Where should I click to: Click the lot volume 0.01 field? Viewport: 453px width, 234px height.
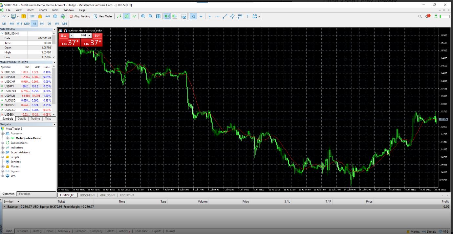point(81,35)
